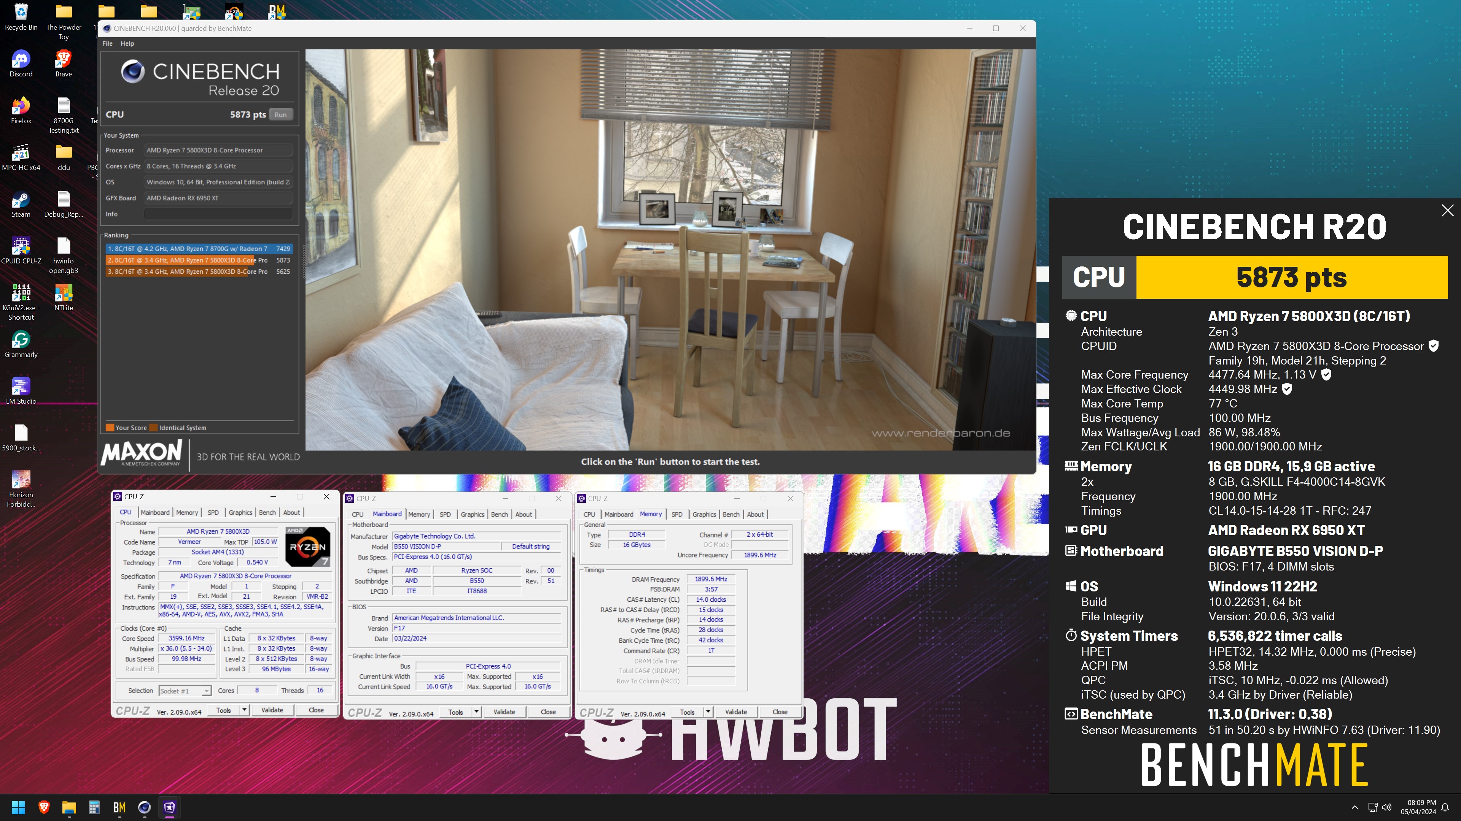Select the Ryzen 7 8700G ranking row
The height and width of the screenshot is (821, 1461).
click(199, 249)
